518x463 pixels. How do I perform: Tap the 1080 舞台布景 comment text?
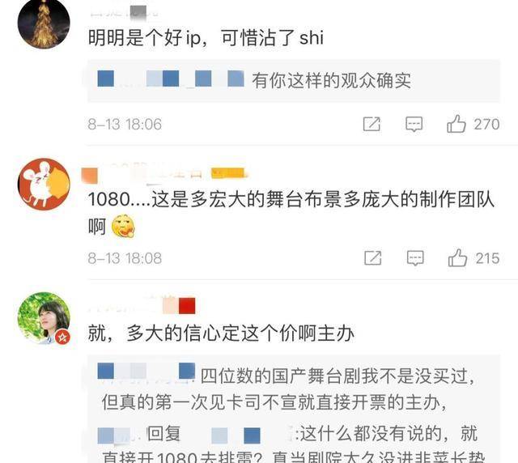click(x=291, y=213)
